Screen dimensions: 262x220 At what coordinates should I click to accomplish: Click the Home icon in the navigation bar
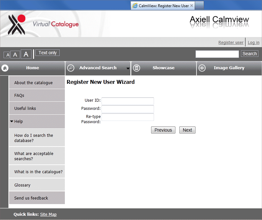[5, 68]
